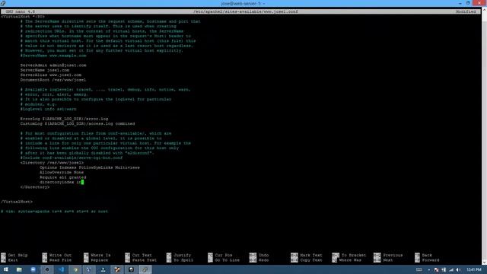Open the PuTTY window system menu icon
Screen dimensions: 487x274
(3, 3)
